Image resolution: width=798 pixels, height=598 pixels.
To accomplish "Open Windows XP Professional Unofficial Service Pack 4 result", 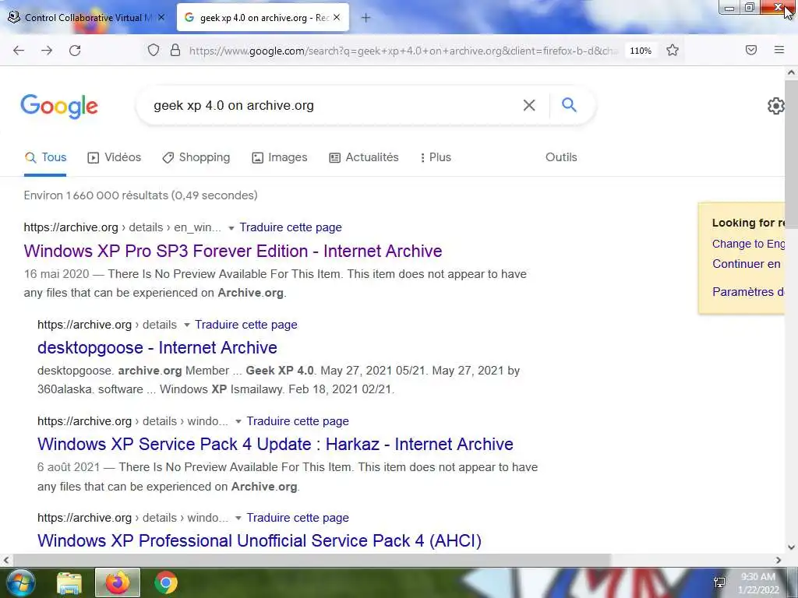I will [260, 540].
